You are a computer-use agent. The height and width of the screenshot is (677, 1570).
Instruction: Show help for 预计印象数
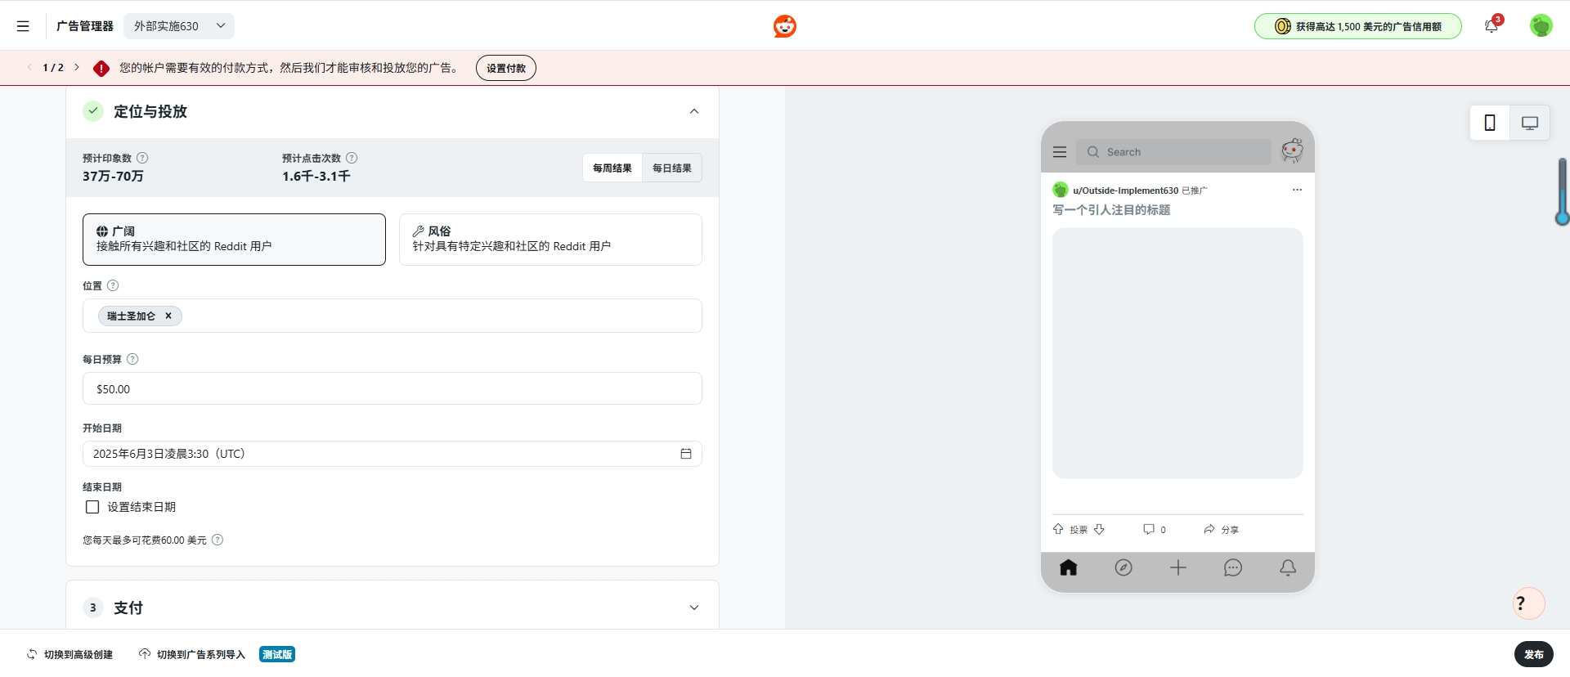click(x=142, y=158)
